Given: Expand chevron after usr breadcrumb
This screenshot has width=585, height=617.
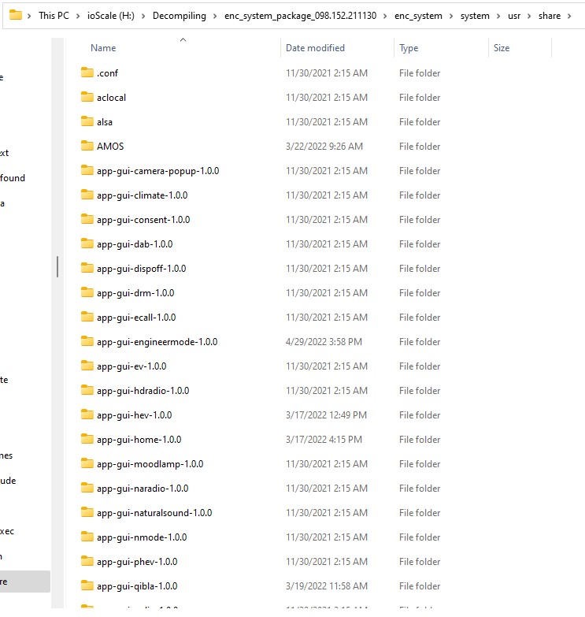Looking at the screenshot, I should coord(529,16).
